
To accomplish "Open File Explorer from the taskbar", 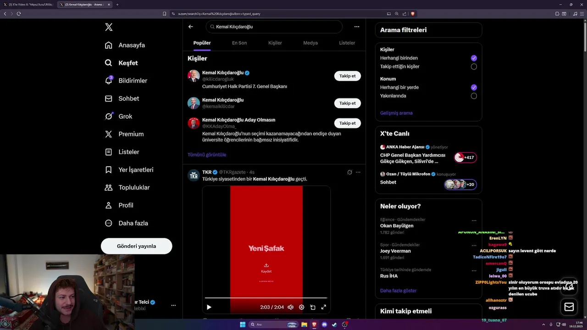I will pos(304,325).
